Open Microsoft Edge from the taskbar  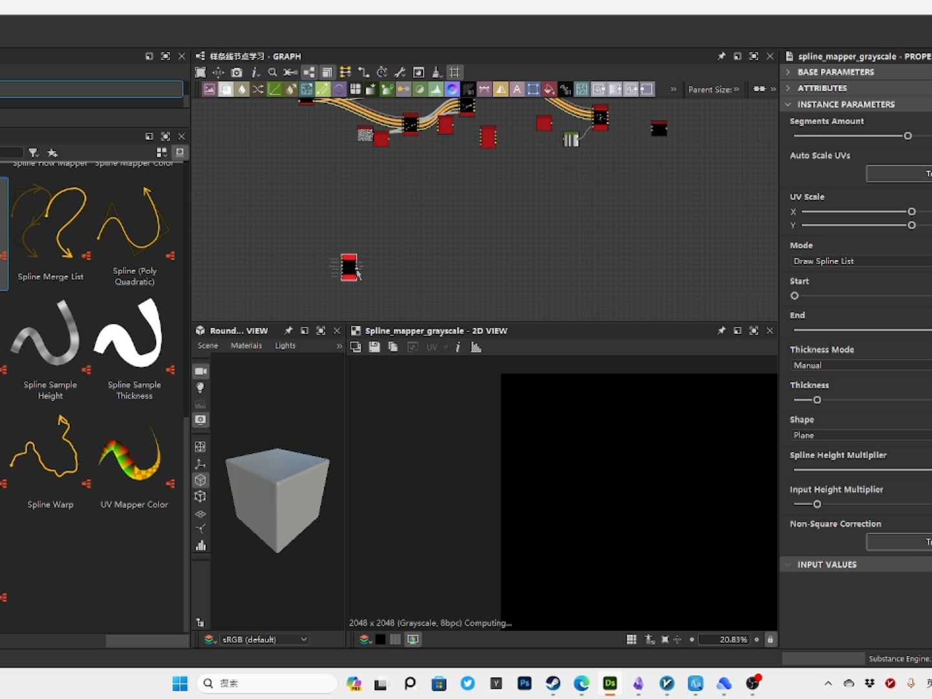[x=581, y=683]
